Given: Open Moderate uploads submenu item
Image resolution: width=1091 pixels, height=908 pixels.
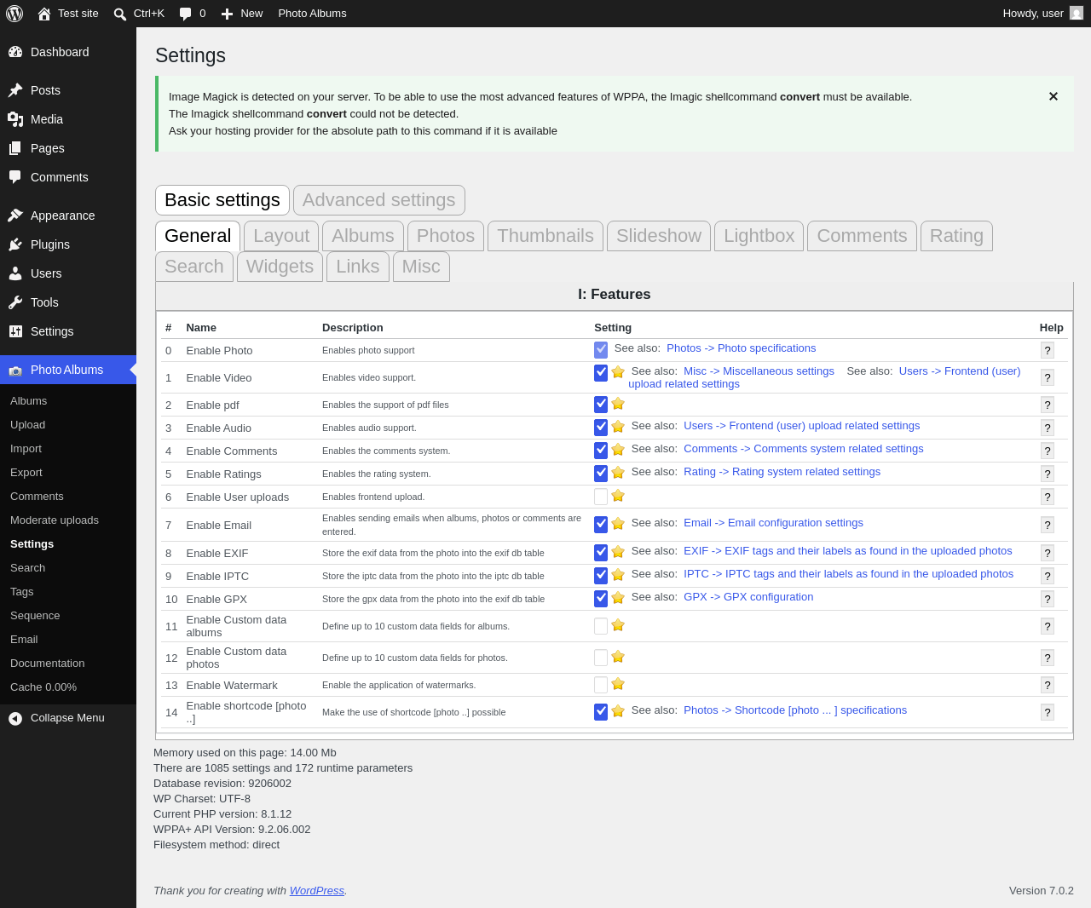Looking at the screenshot, I should tap(55, 520).
